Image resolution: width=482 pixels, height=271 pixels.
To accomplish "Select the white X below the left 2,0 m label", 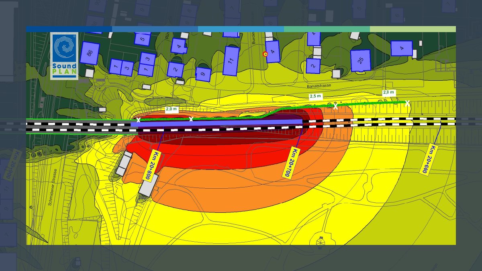I will (x=191, y=119).
